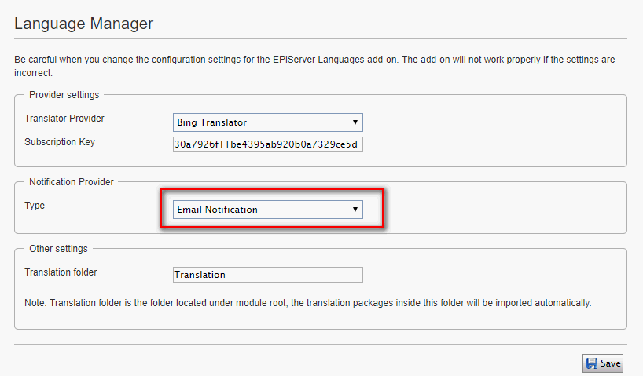The image size is (643, 376).
Task: Click the Notification Provider group legend
Action: [x=72, y=182]
